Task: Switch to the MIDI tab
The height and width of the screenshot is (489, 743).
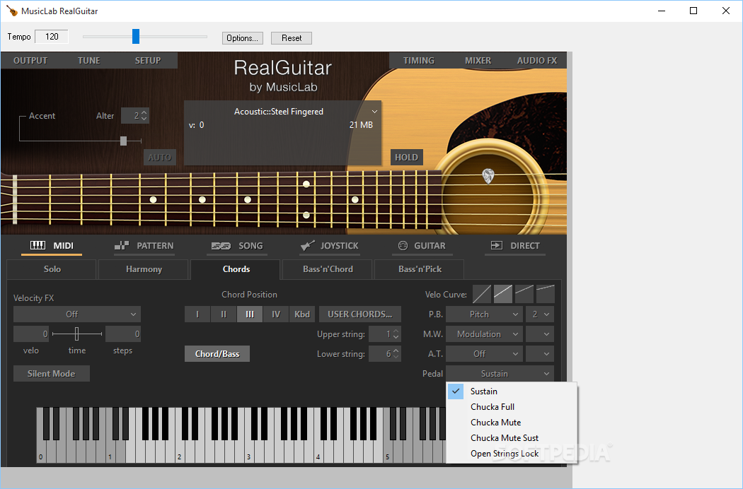Action: point(52,246)
